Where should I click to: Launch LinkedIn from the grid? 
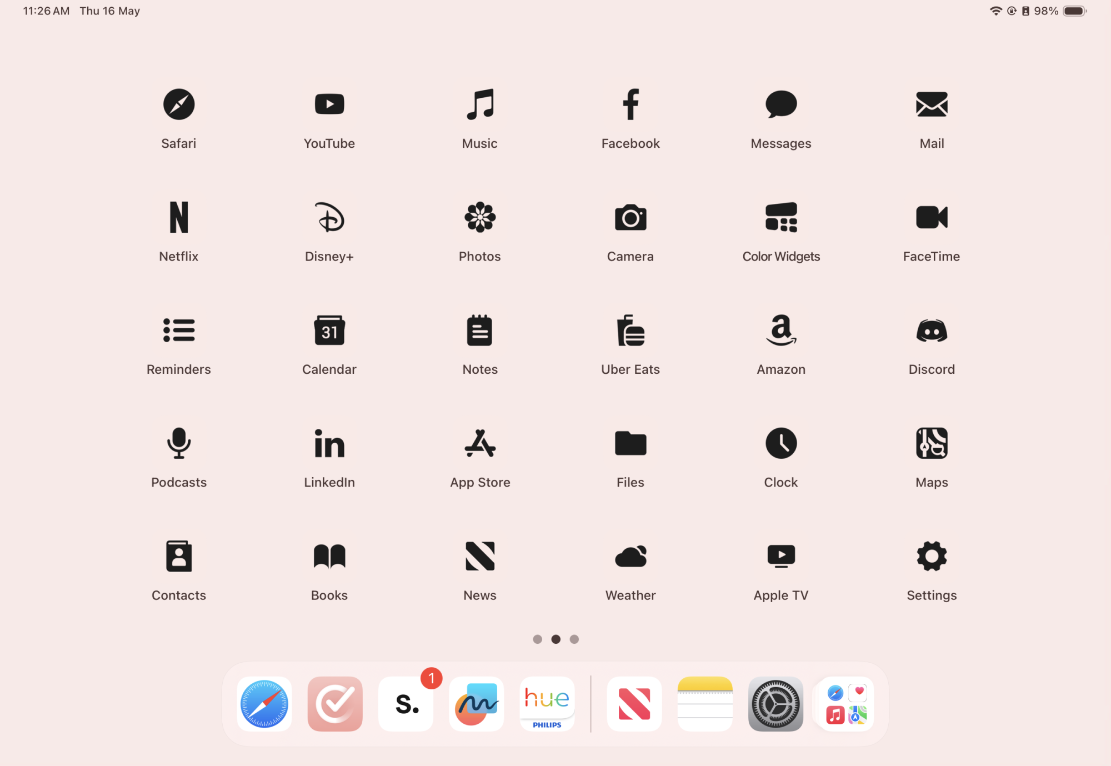pos(329,443)
